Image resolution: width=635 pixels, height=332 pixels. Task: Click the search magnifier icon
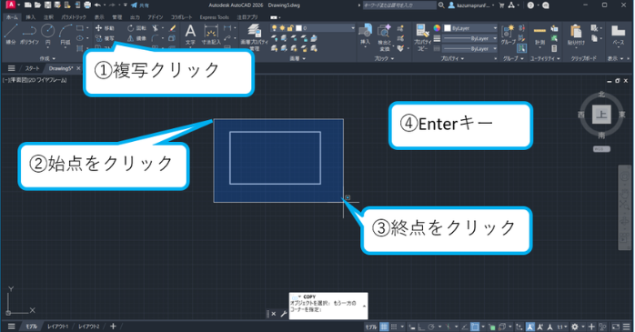pos(441,5)
